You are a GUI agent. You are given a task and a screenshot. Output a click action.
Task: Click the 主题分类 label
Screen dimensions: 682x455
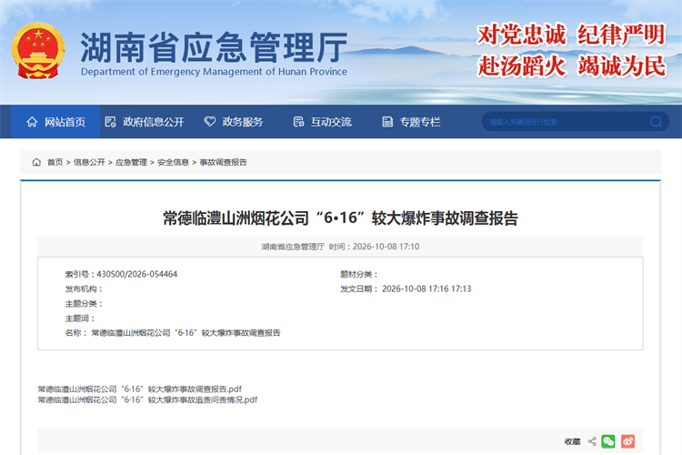point(84,303)
